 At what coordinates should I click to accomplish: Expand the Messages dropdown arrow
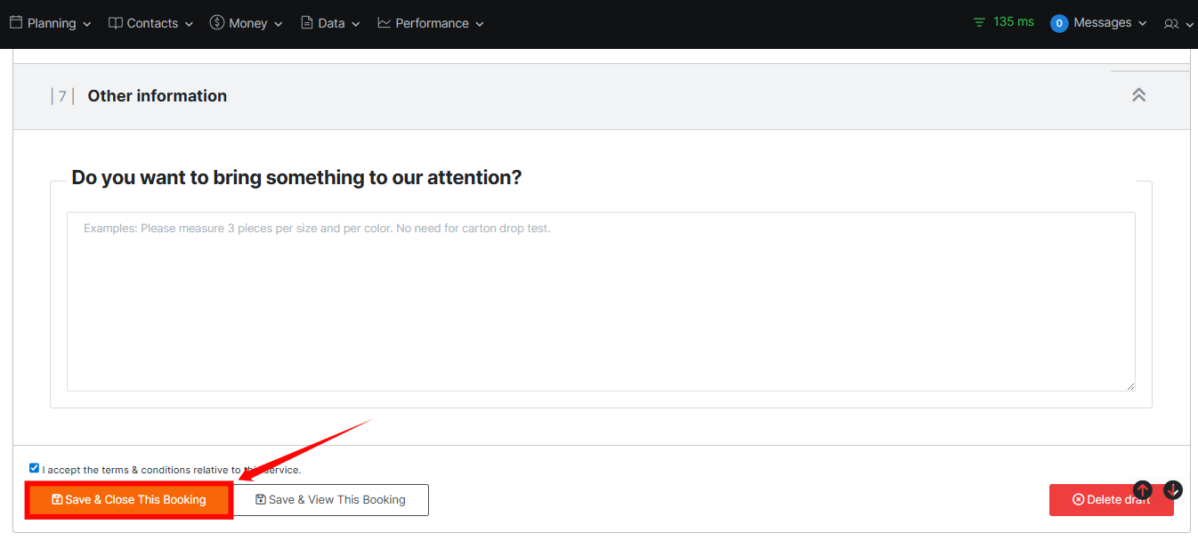click(1143, 24)
